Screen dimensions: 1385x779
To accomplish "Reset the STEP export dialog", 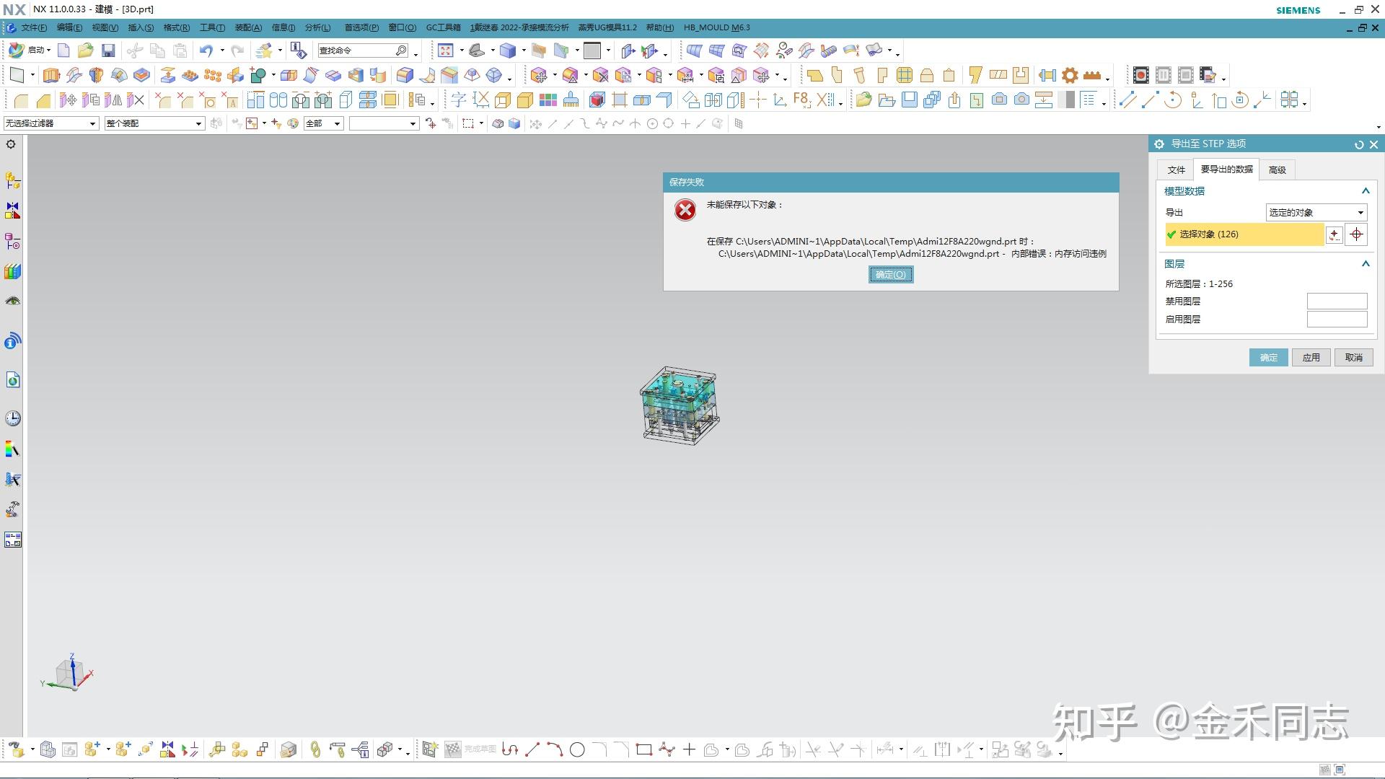I will tap(1359, 144).
